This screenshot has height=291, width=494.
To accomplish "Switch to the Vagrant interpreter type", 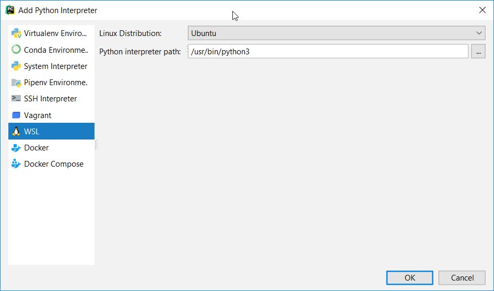I will point(51,115).
